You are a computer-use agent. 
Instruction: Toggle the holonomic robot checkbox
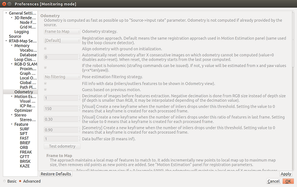point(46,67)
